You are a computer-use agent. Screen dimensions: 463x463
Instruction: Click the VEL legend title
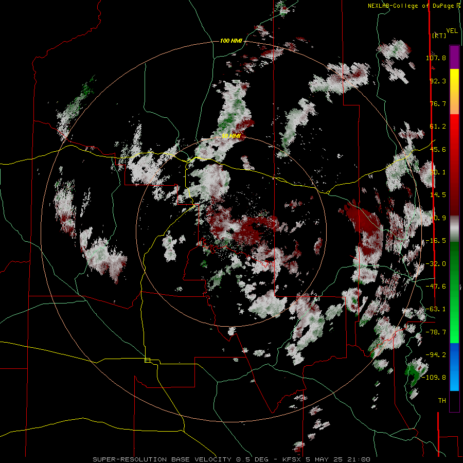(x=452, y=31)
